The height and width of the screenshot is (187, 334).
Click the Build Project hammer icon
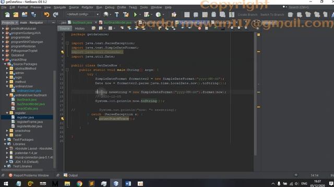point(117,15)
